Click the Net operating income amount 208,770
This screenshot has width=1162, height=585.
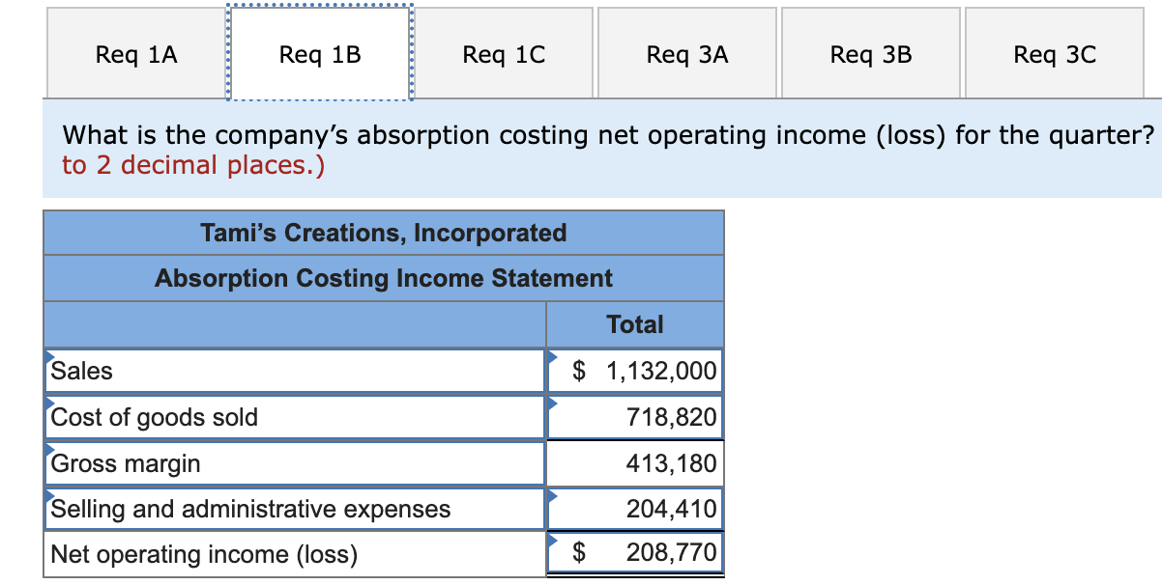click(635, 553)
